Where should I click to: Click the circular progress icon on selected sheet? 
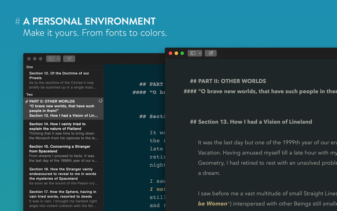[x=100, y=101]
